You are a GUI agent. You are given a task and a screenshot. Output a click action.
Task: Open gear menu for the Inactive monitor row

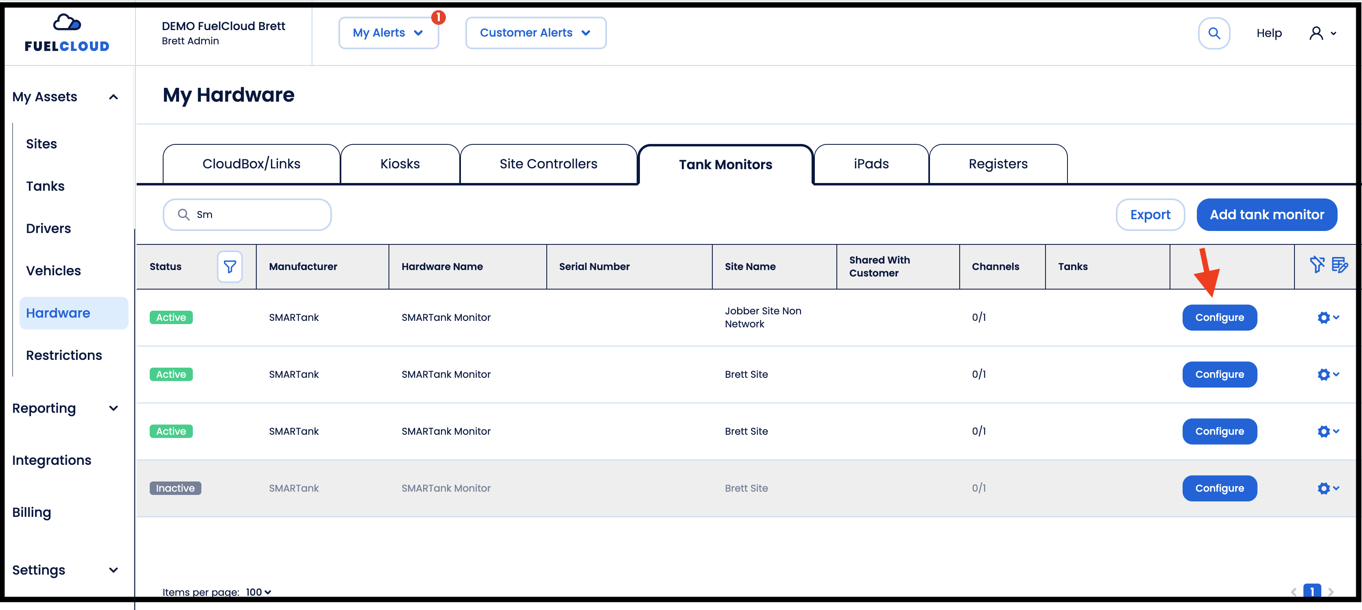coord(1328,488)
